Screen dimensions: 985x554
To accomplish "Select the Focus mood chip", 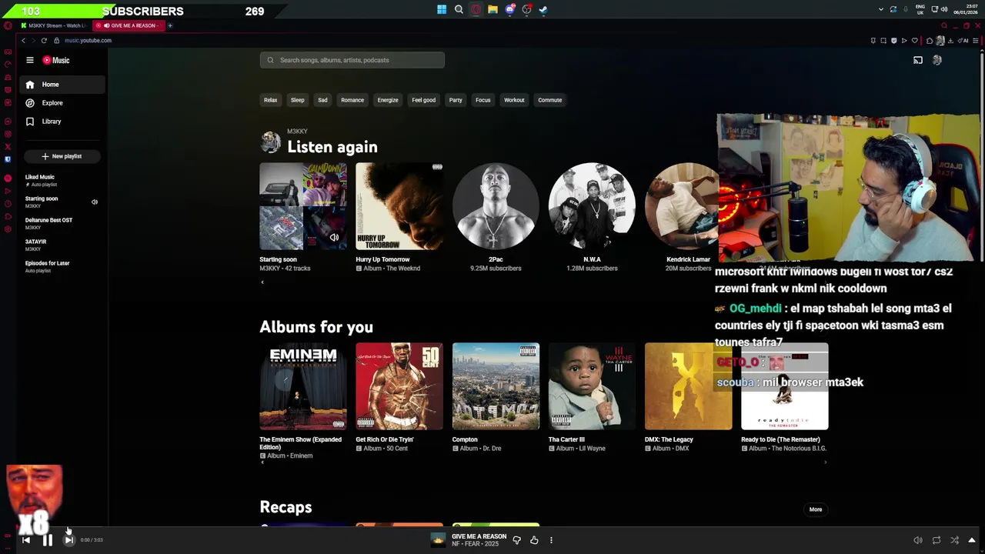I will click(482, 100).
